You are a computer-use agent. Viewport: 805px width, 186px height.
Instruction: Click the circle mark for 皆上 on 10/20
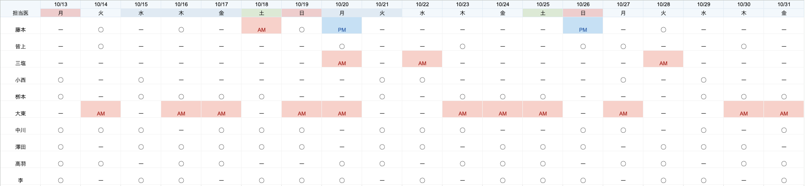click(x=342, y=47)
